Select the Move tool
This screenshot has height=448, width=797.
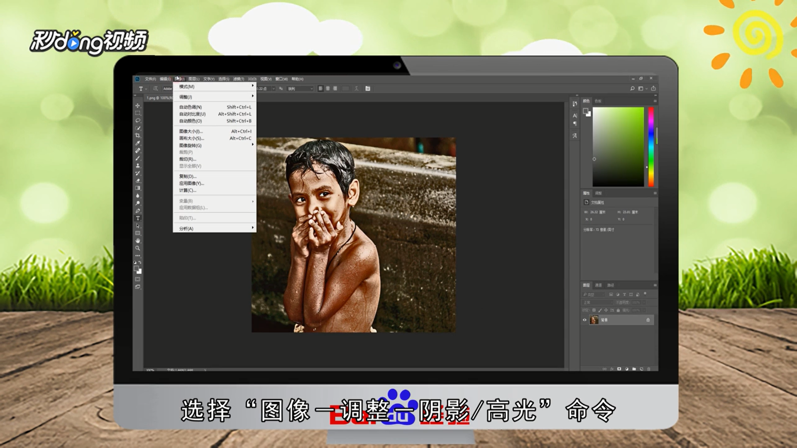coord(138,106)
